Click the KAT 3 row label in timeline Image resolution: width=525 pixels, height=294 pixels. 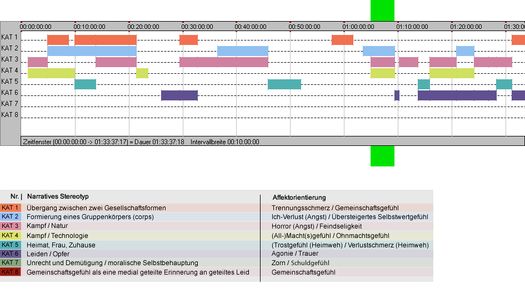[9, 59]
